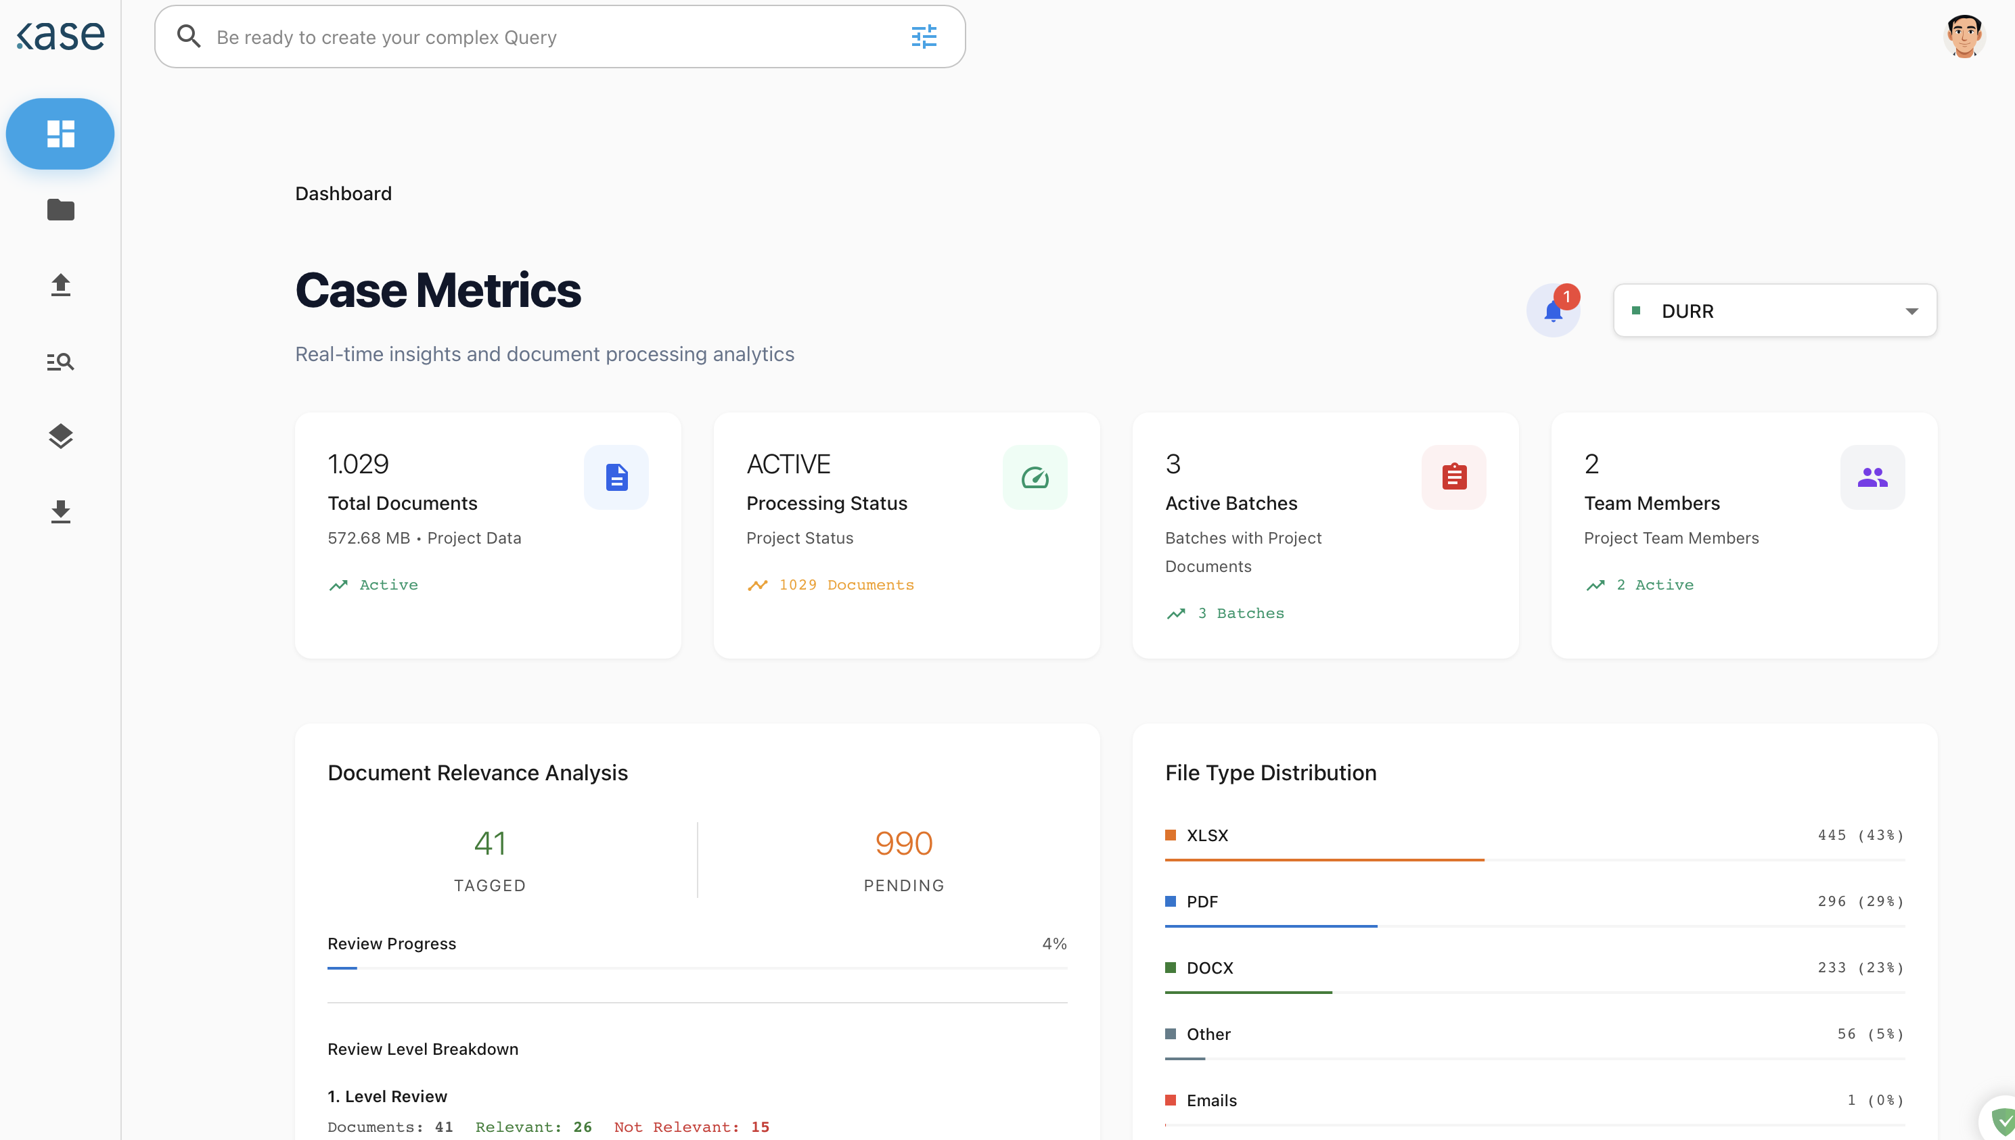This screenshot has height=1140, width=2015.
Task: Expand the DURR project dropdown
Action: coord(1773,311)
